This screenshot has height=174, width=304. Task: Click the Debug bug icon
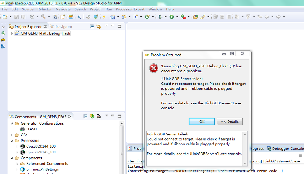(160, 17)
